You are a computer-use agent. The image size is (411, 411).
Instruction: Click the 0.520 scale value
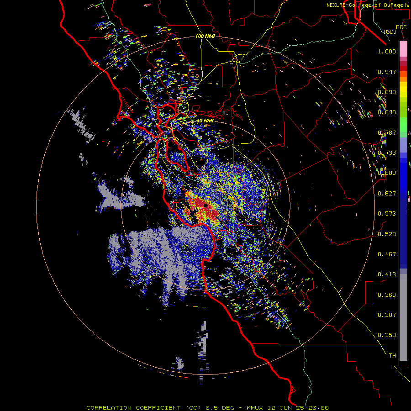tap(387, 234)
